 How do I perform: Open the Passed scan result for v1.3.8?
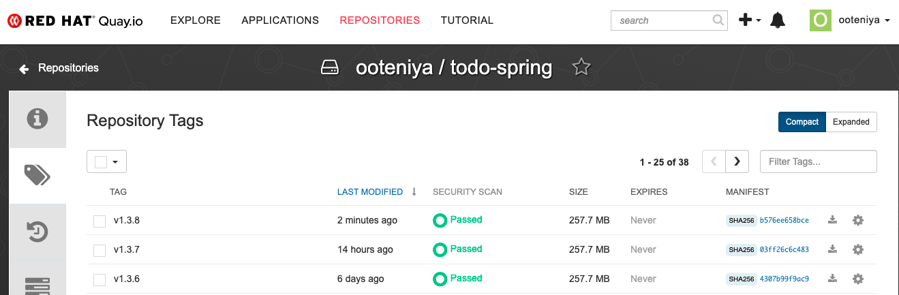pos(466,219)
